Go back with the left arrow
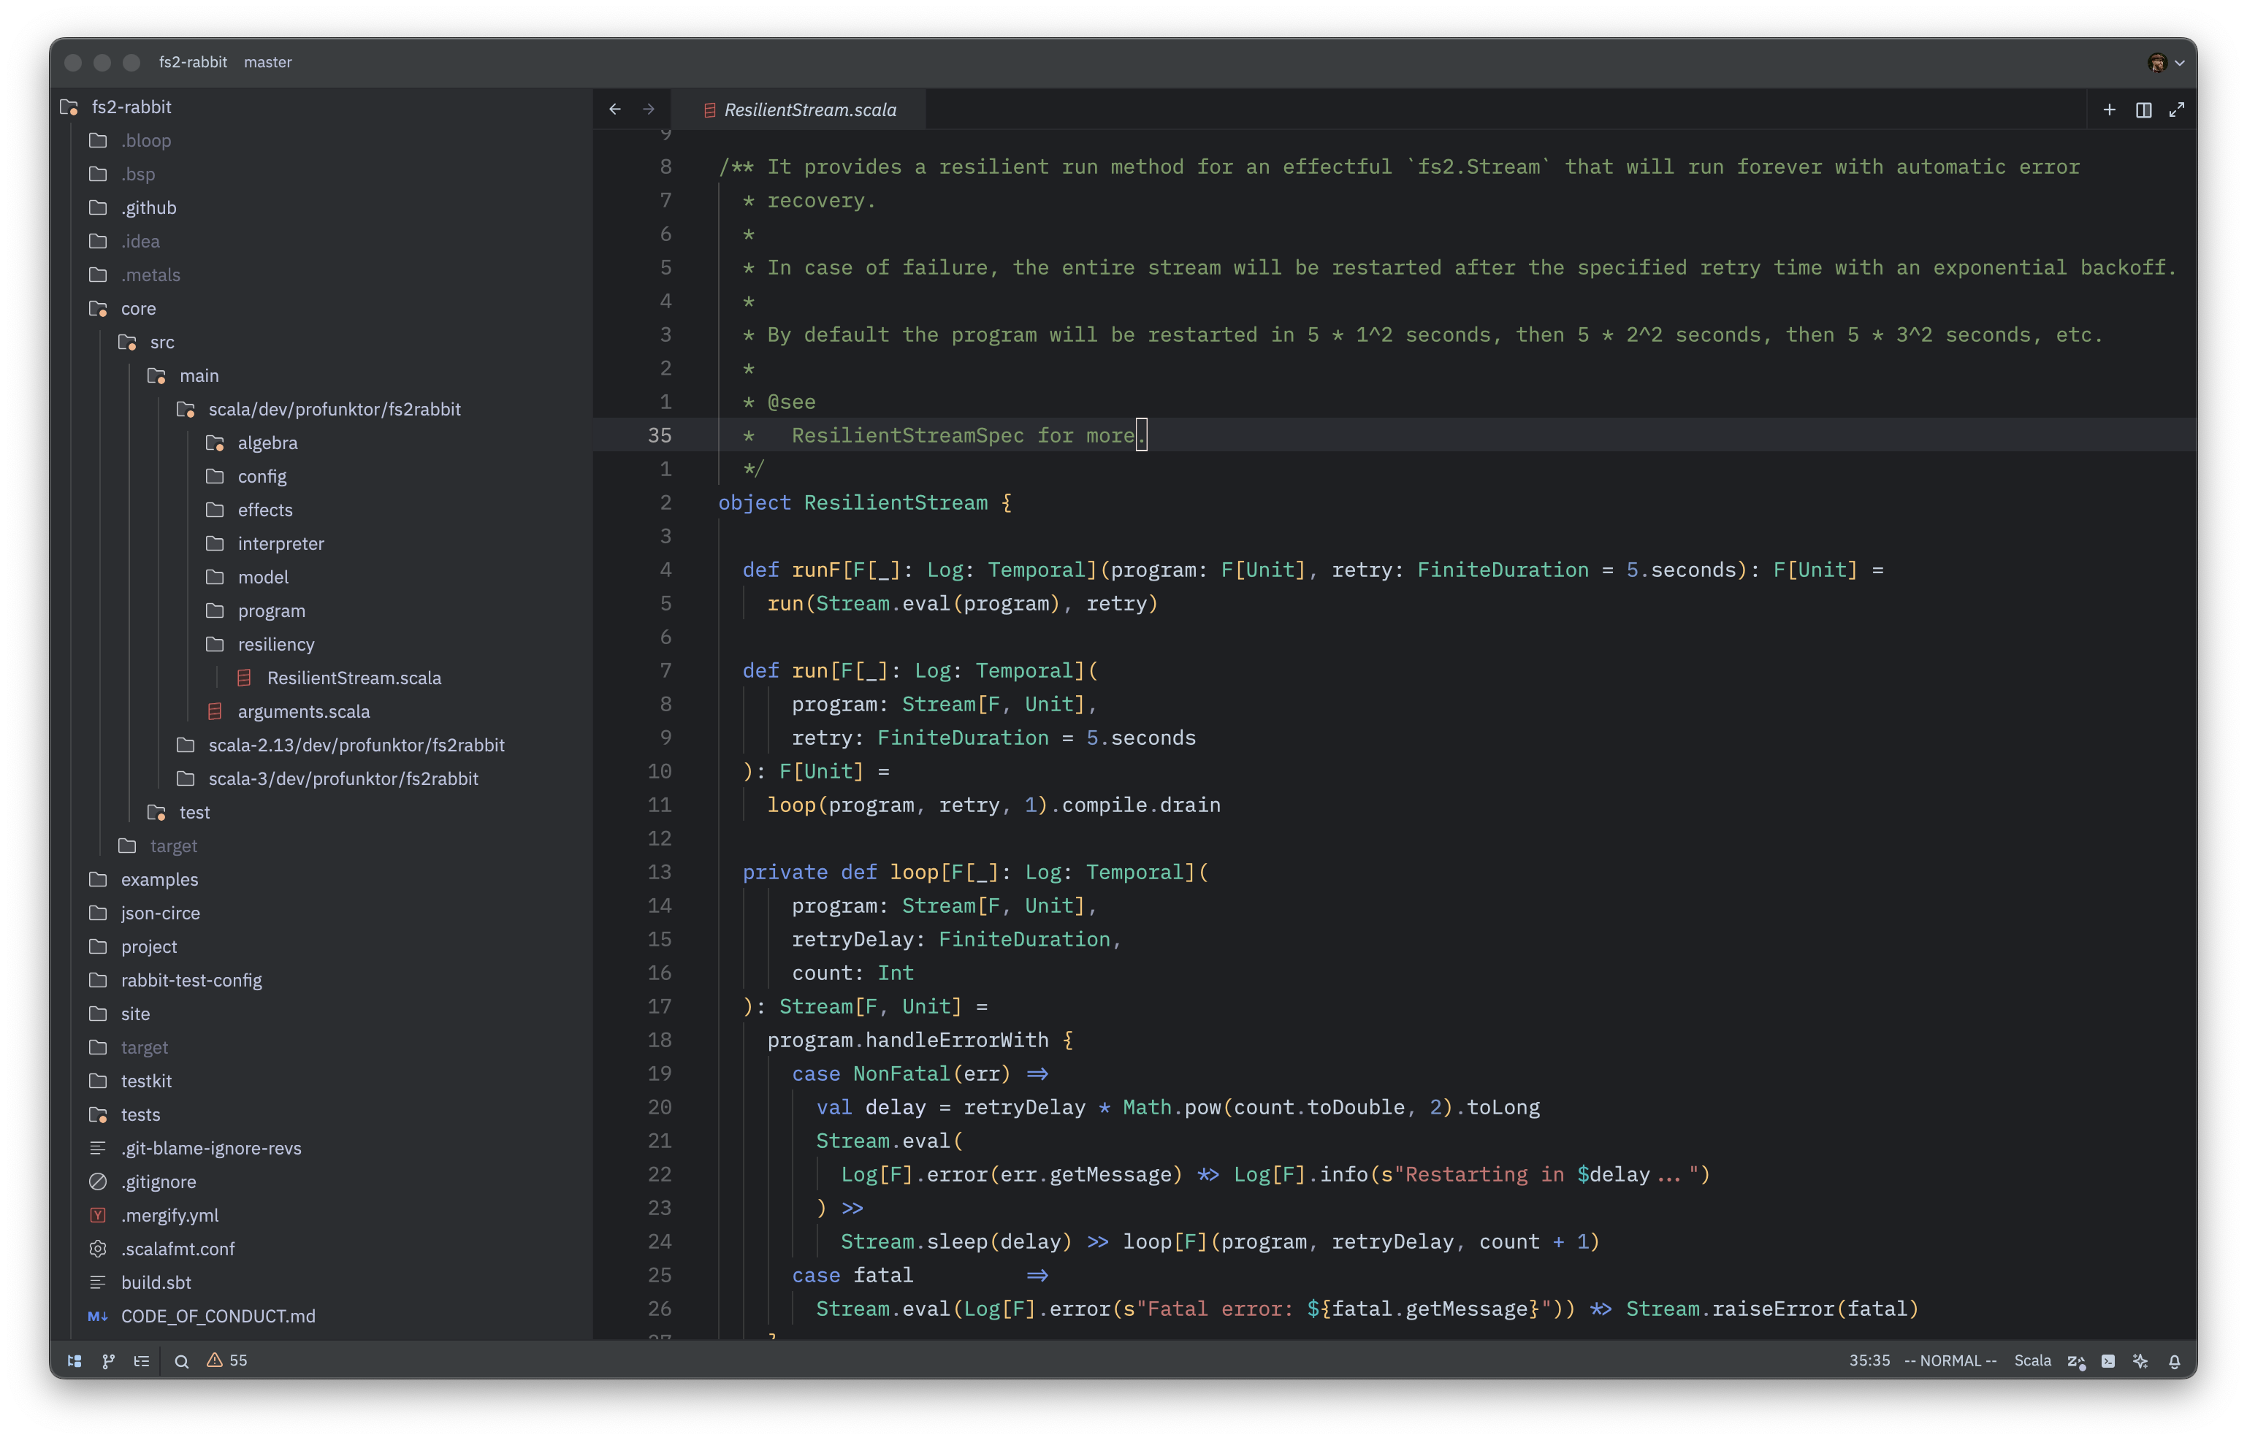The height and width of the screenshot is (1440, 2247). (x=614, y=110)
